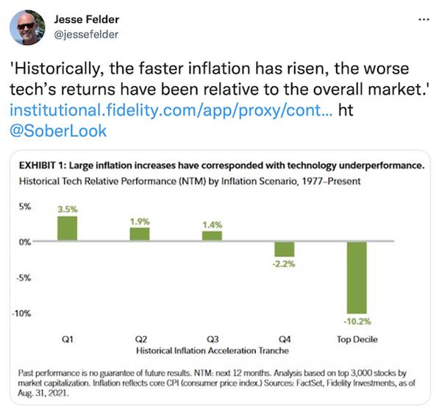This screenshot has width=442, height=415.
Task: Click the Top Decile -10.2% bar
Action: pyautogui.click(x=357, y=277)
